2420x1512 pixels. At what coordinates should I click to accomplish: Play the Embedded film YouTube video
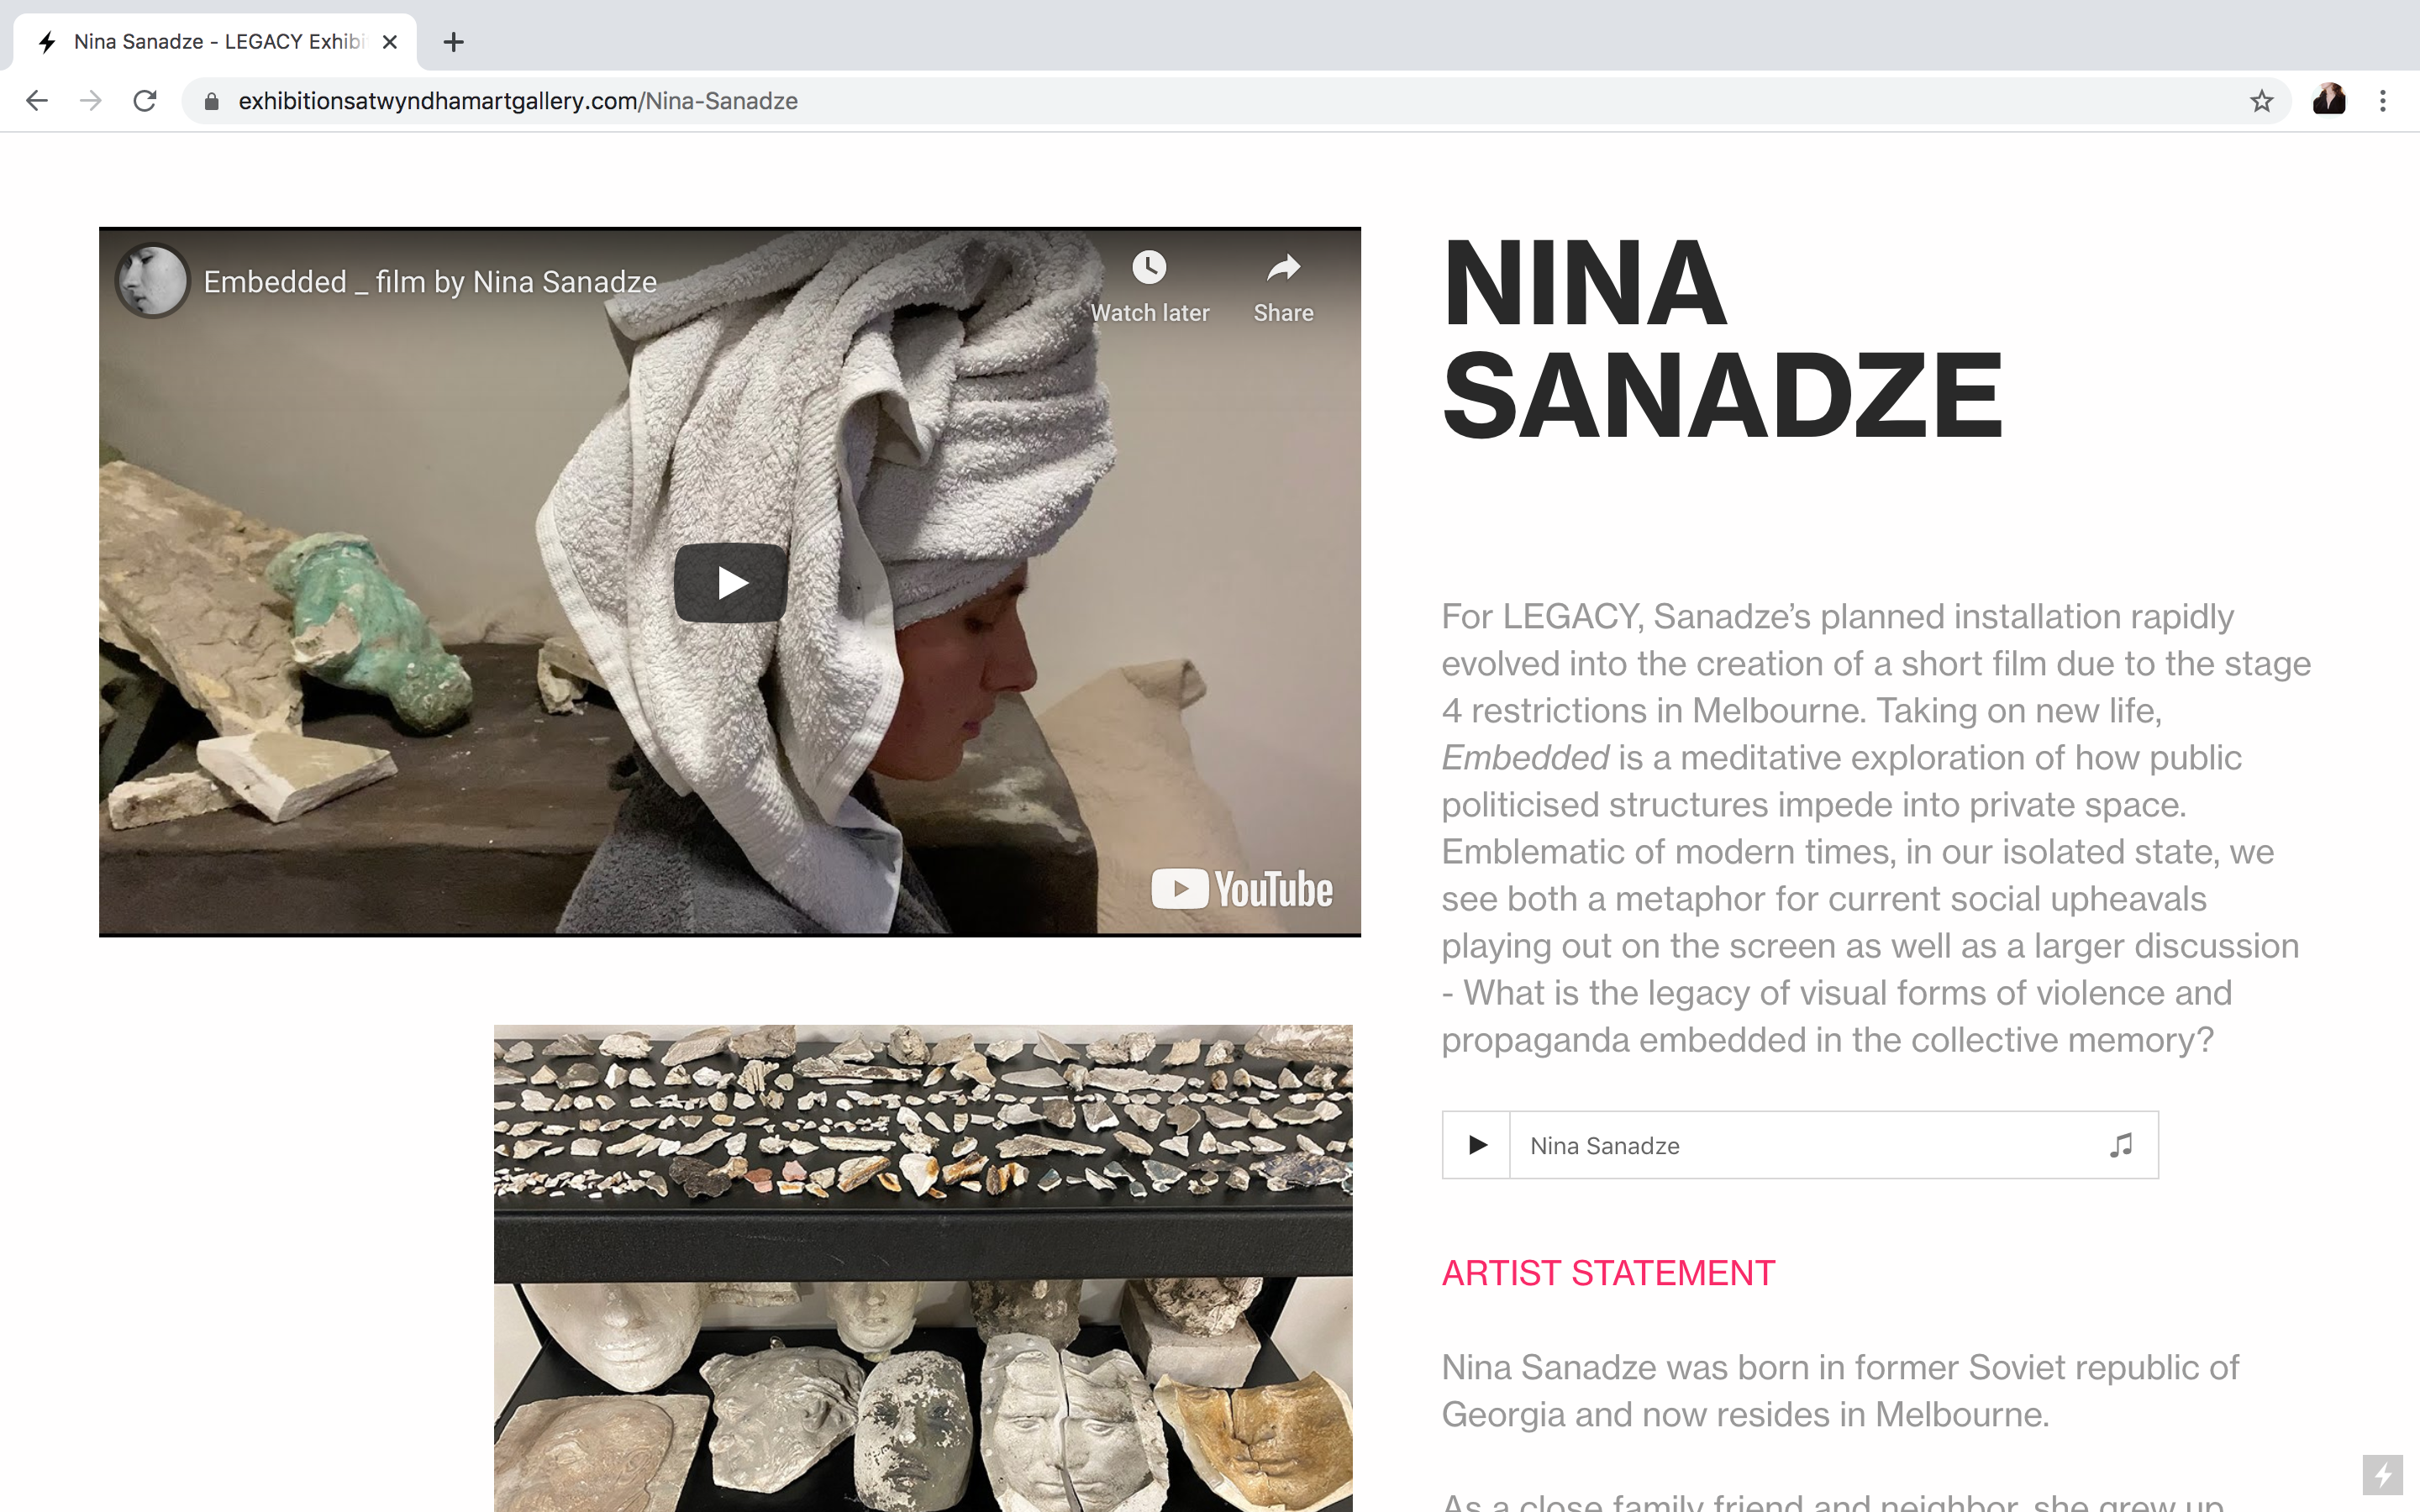pos(730,583)
